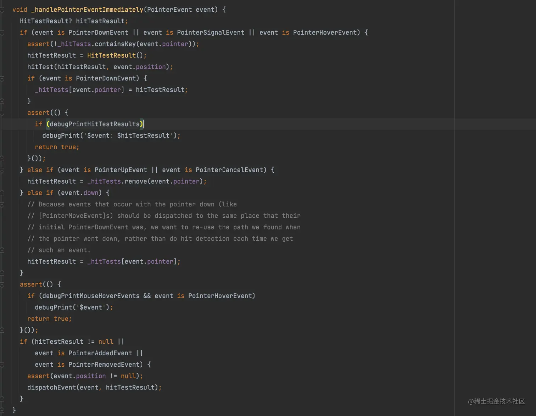This screenshot has height=416, width=536.
Task: Fold the else-if PointerUpEvent branch
Action: point(3,170)
